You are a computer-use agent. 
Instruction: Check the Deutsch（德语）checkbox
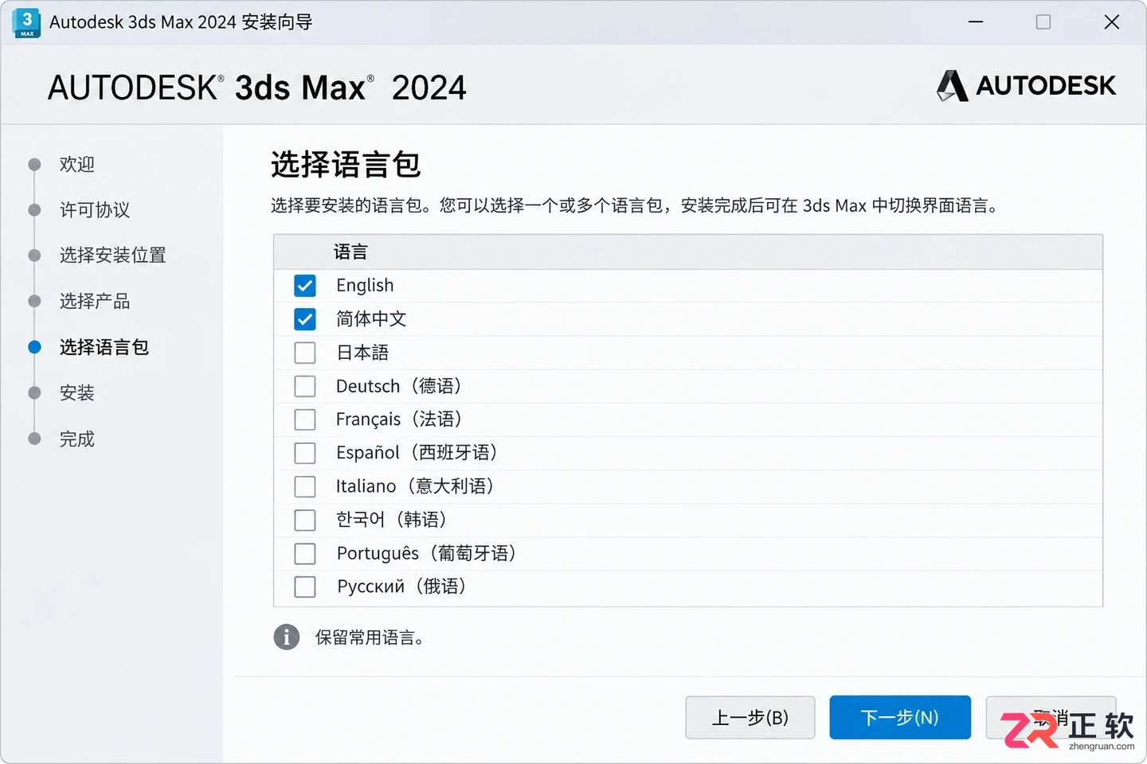(305, 386)
